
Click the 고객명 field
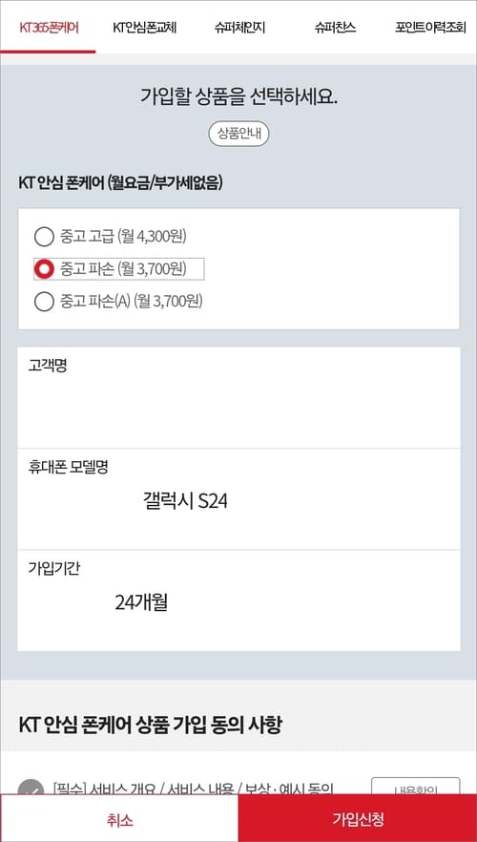point(238,397)
